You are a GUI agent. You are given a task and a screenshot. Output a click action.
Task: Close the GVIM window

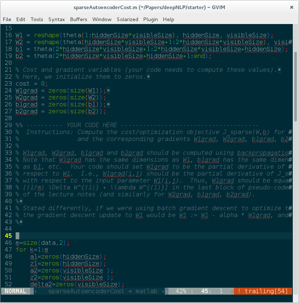click(x=291, y=7)
